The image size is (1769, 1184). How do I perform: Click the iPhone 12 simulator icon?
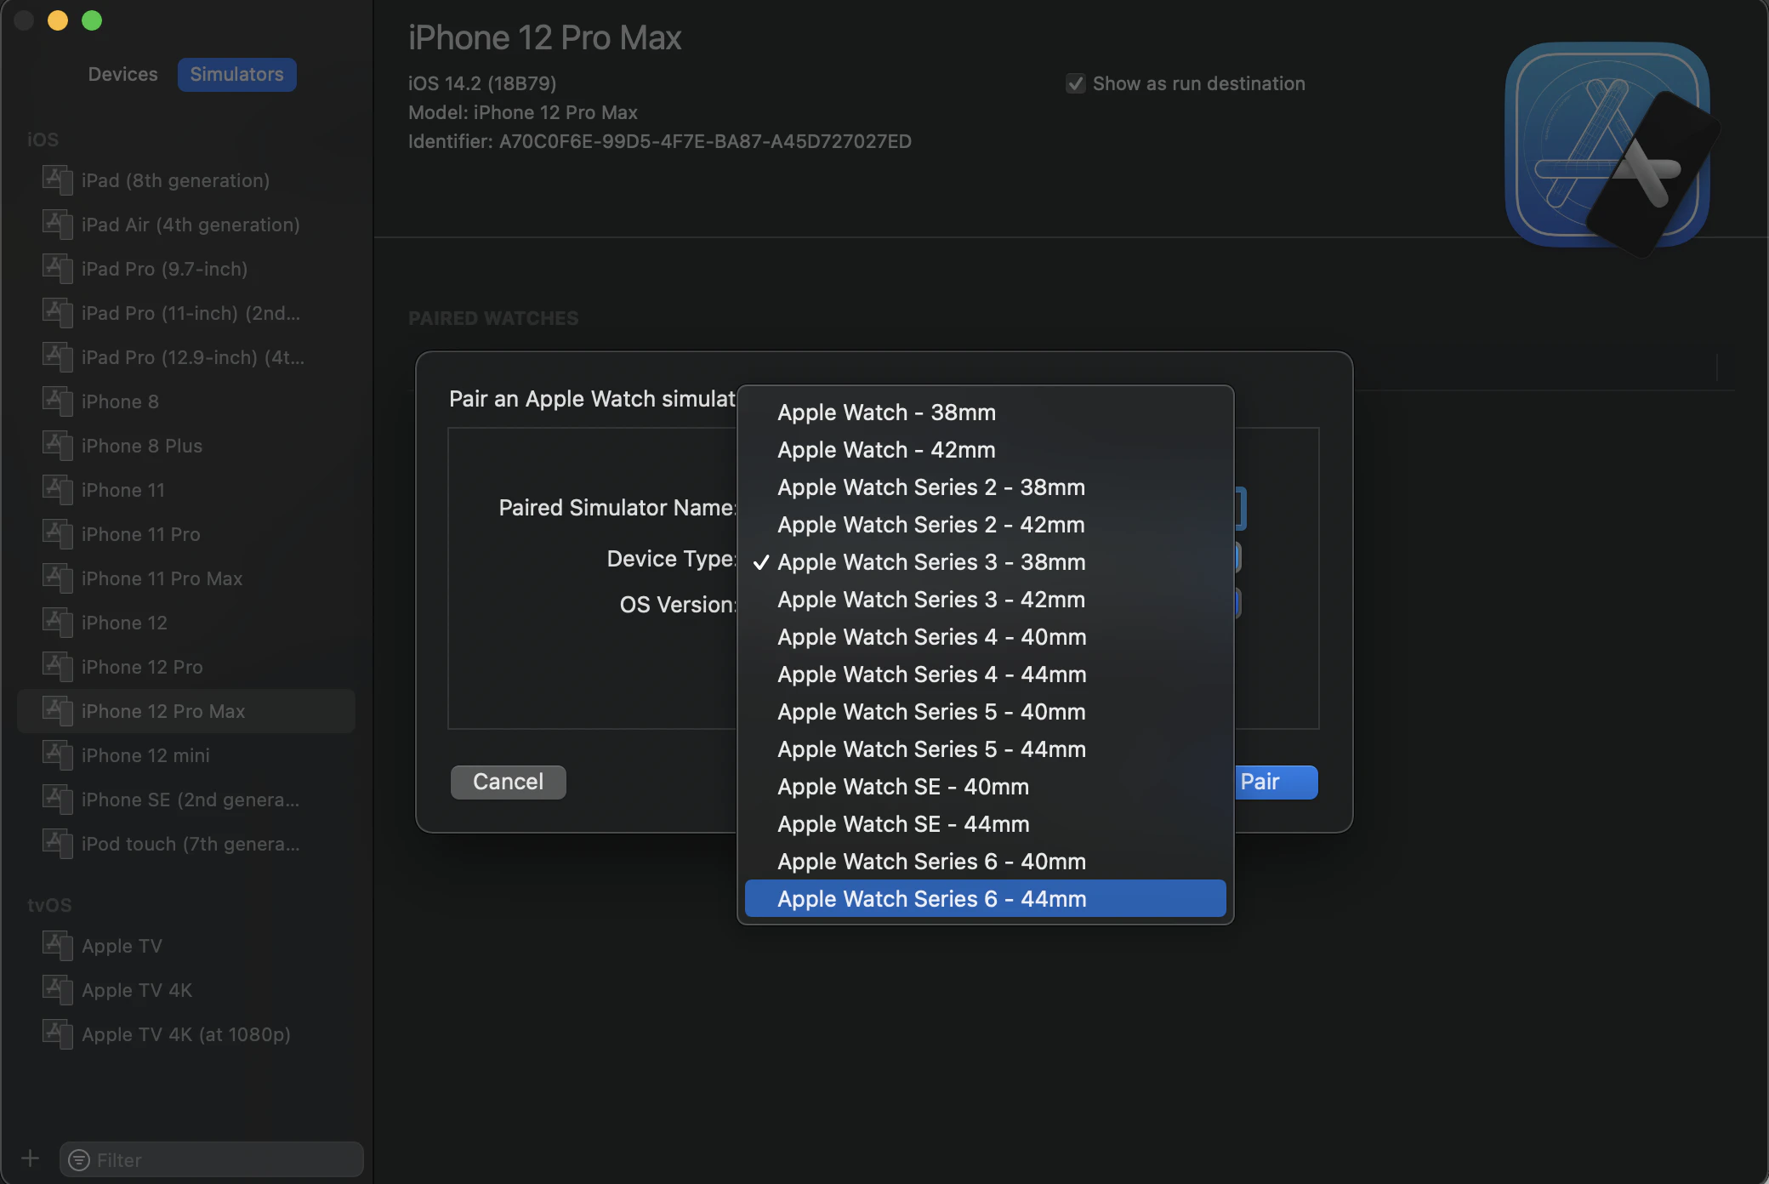click(57, 623)
